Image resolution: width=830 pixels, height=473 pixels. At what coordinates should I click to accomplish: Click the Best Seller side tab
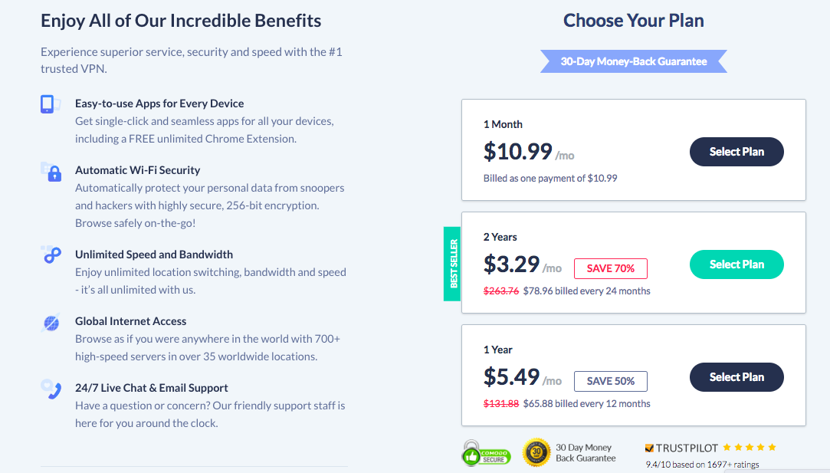[452, 264]
